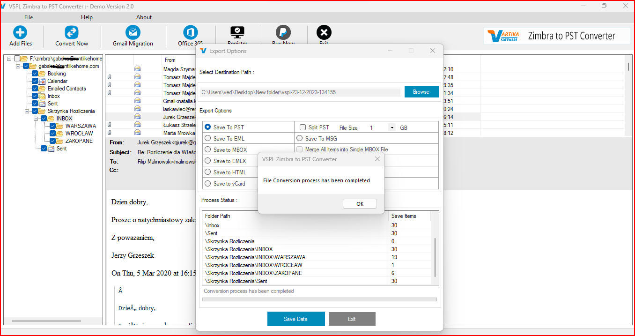
Task: Click the ZAKOPANE folder icon
Action: click(x=60, y=141)
